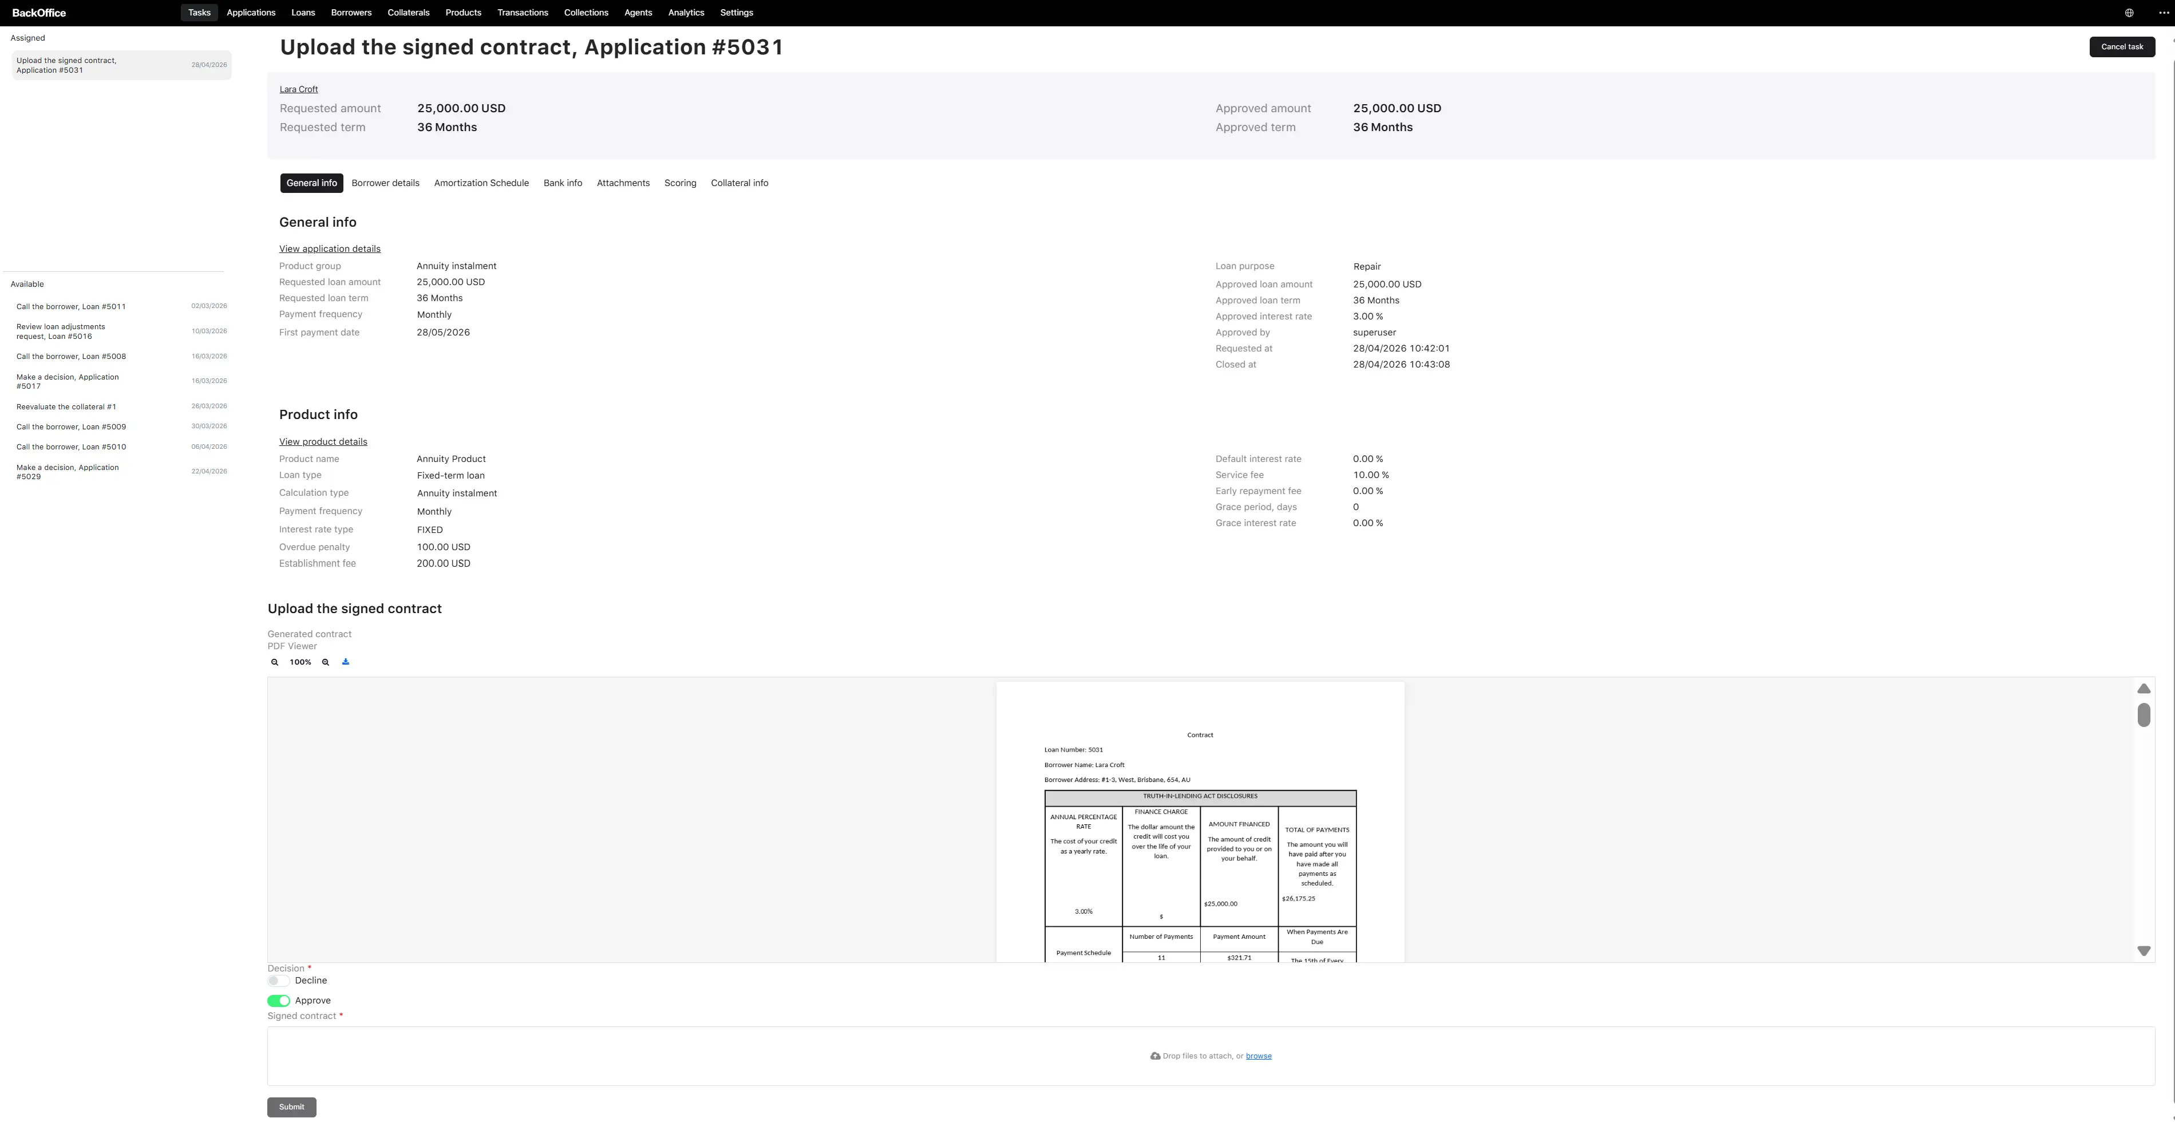This screenshot has width=2175, height=1122.
Task: Click the PDF viewer scrollbar thumb
Action: (2144, 715)
